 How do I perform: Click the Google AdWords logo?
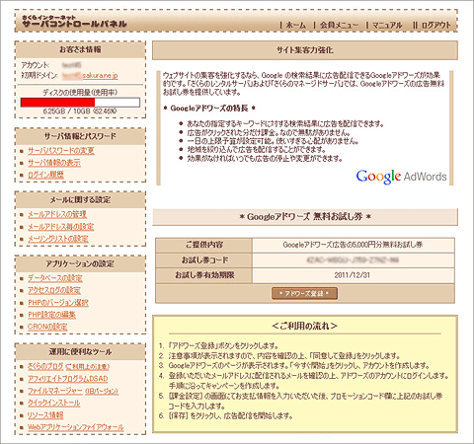pos(401,177)
